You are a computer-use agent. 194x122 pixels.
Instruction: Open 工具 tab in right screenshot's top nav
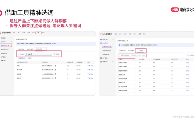point(140,34)
